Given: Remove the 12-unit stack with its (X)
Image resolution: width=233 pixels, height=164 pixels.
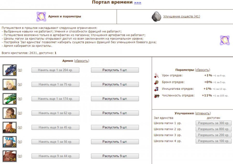Looking at the screenshot, I should coord(20,113).
